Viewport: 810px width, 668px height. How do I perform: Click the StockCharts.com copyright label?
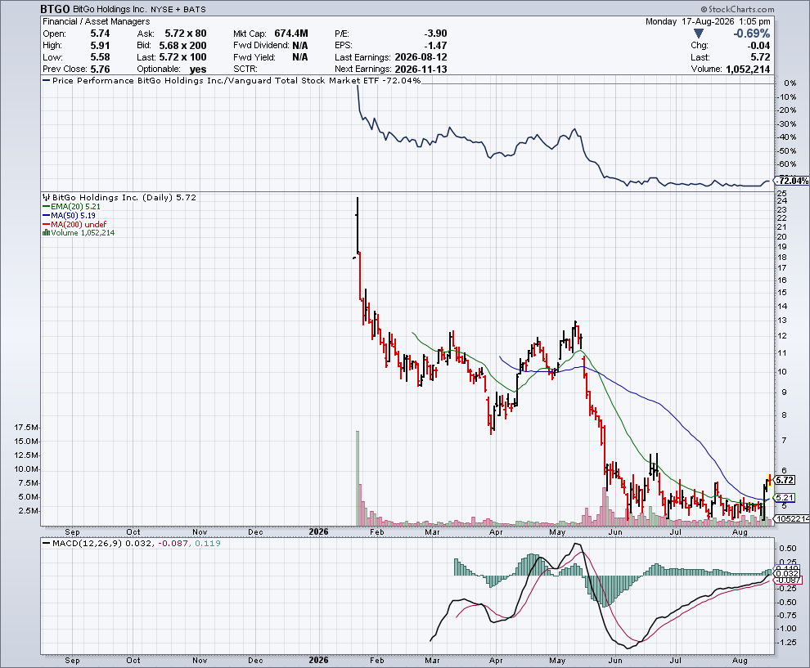(737, 9)
